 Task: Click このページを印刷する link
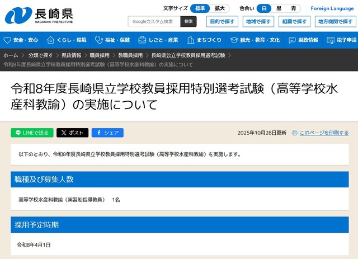(x=324, y=133)
